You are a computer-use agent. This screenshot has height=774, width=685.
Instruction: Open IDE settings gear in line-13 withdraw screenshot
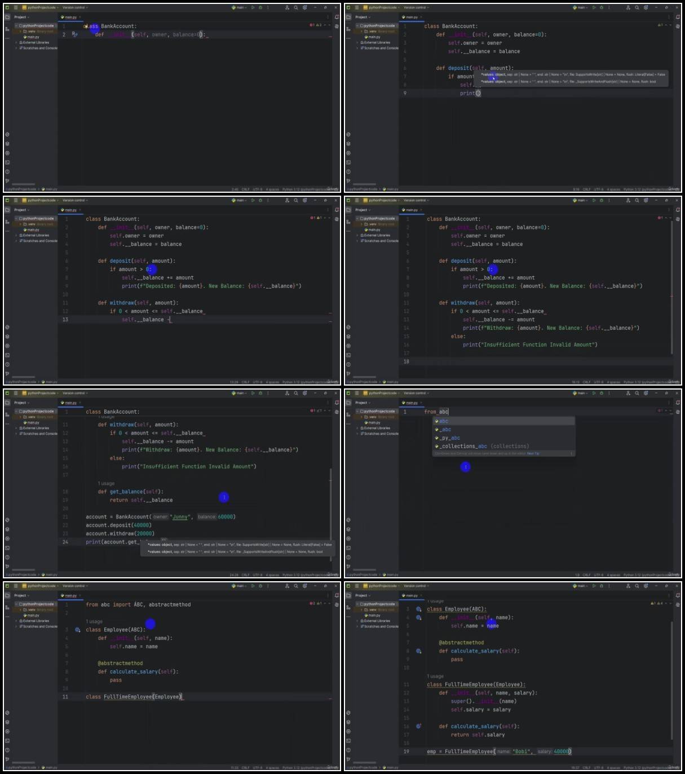pyautogui.click(x=305, y=201)
